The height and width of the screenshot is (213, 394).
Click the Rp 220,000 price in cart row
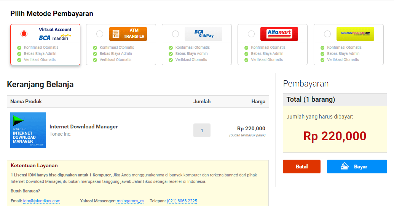(x=251, y=128)
